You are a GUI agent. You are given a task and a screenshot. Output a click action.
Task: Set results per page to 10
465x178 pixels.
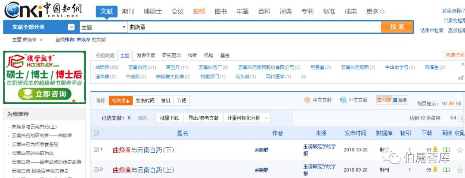coord(444,104)
